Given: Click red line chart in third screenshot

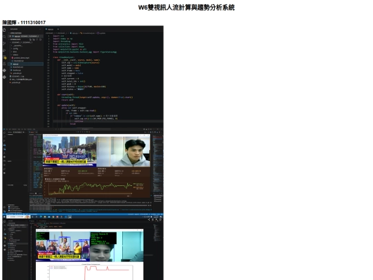Looking at the screenshot, I should (90, 272).
